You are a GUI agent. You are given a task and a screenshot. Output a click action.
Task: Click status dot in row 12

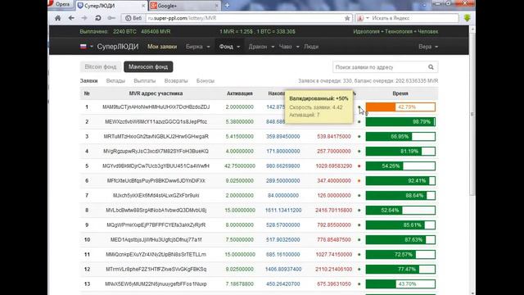coord(359,270)
